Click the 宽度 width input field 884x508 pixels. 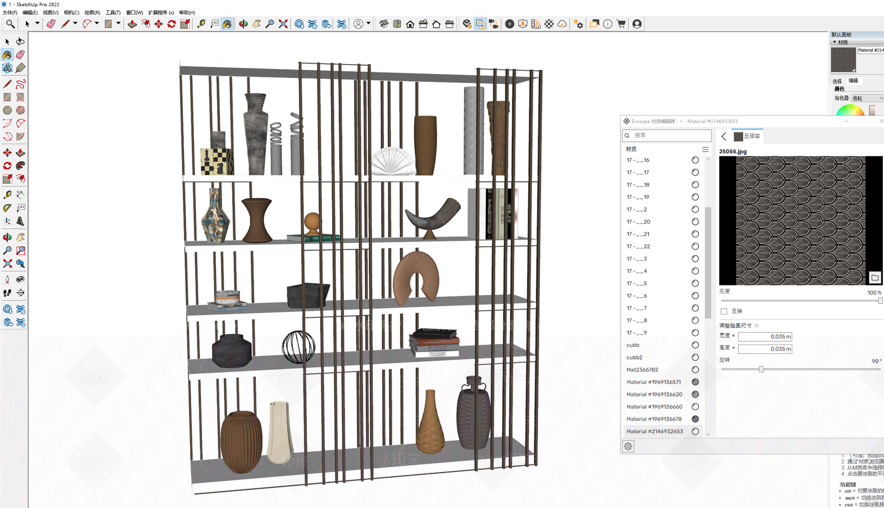click(x=765, y=337)
